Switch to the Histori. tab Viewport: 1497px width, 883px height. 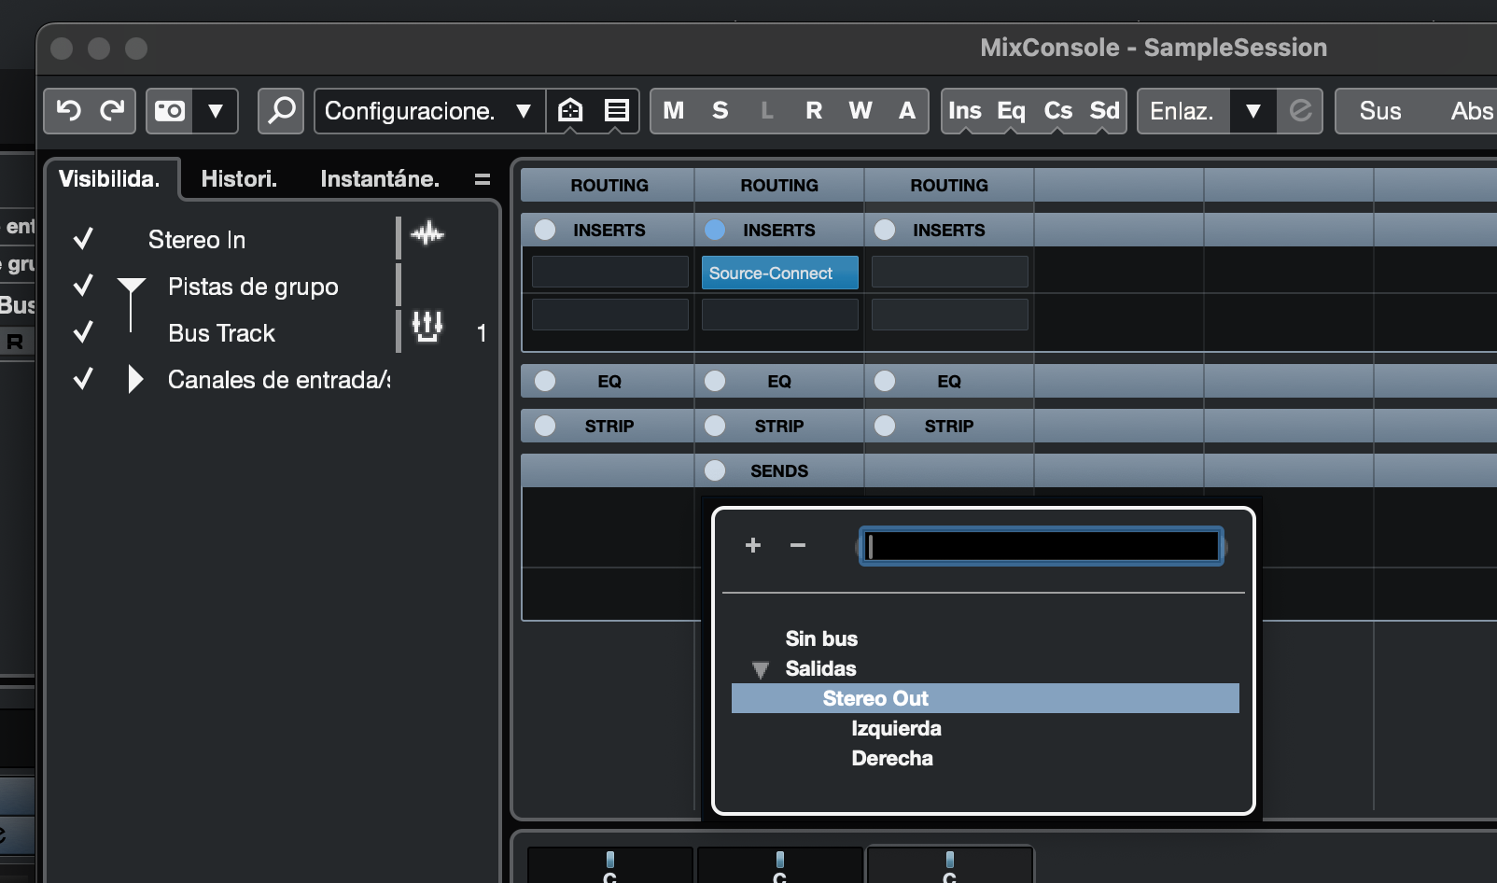coord(239,179)
